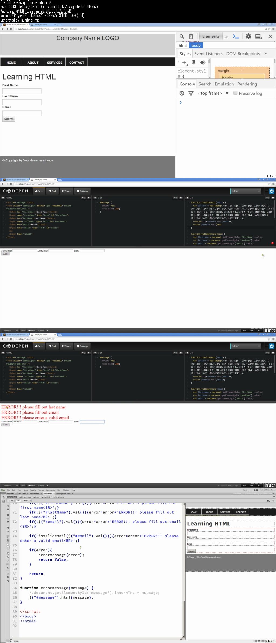Open DevTools settings gear
The image size is (276, 643).
[x=248, y=36]
